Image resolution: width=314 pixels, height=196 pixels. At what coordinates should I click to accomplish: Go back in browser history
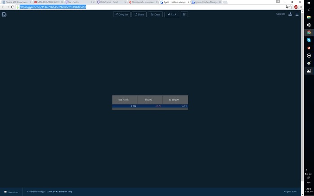3,7
